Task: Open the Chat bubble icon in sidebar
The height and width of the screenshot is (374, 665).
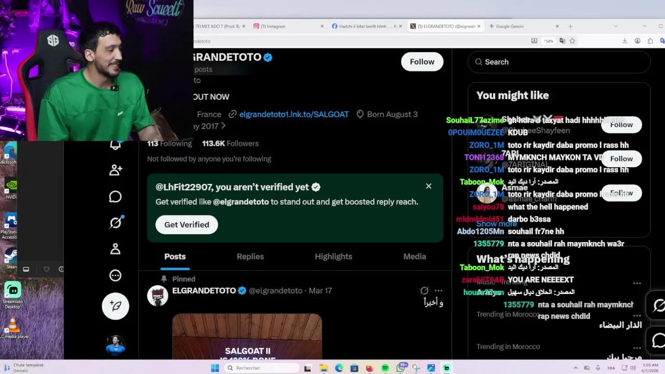Action: coord(115,196)
